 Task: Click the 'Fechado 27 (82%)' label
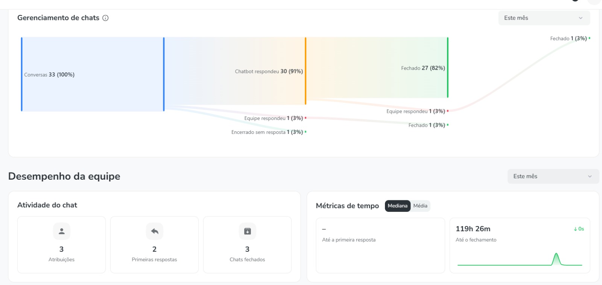(x=423, y=68)
